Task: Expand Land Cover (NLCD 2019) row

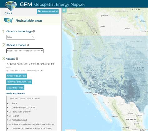Action: coord(7,107)
